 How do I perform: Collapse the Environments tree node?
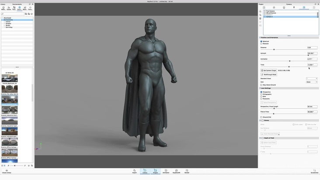[x=3, y=20]
